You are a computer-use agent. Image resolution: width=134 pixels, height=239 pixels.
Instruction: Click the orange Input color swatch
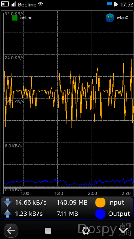point(100,202)
